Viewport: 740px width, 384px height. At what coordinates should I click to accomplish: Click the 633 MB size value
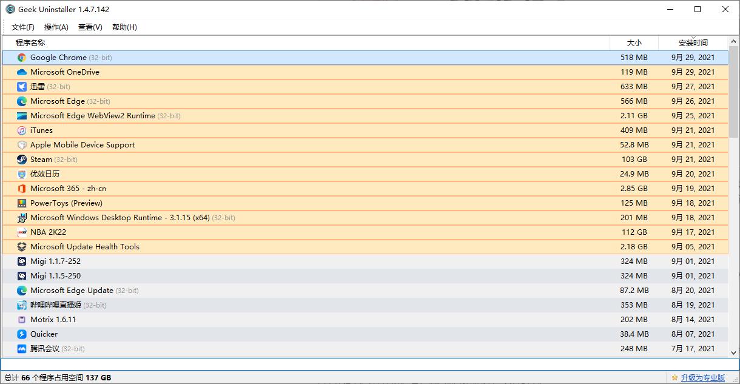[634, 87]
